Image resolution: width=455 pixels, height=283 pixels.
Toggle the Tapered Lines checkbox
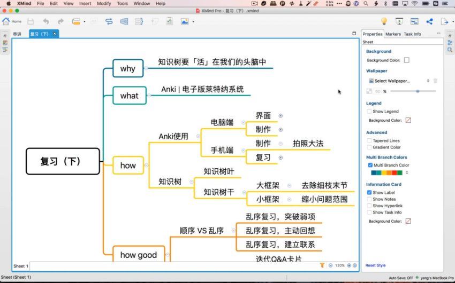(x=369, y=141)
